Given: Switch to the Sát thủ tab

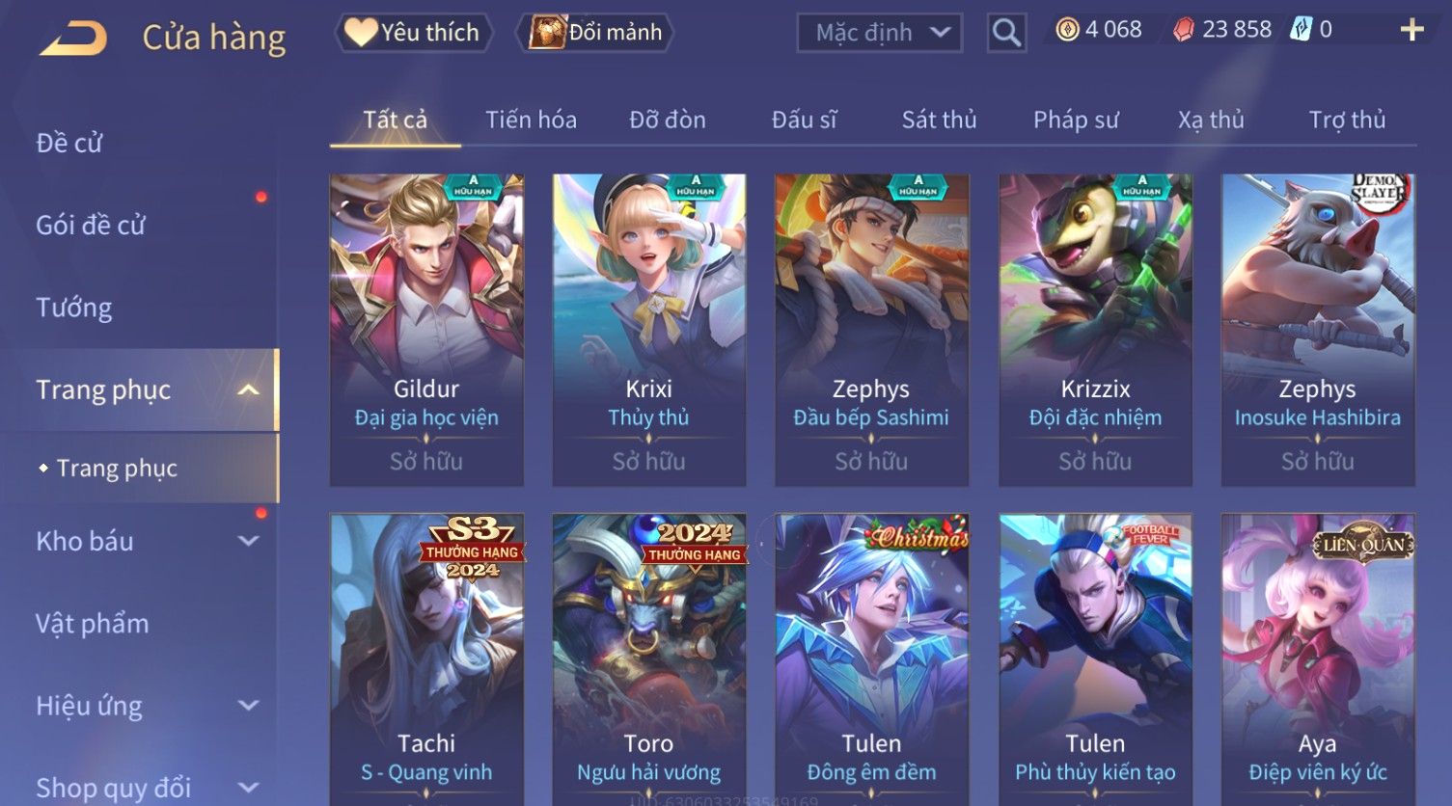Looking at the screenshot, I should coord(939,120).
